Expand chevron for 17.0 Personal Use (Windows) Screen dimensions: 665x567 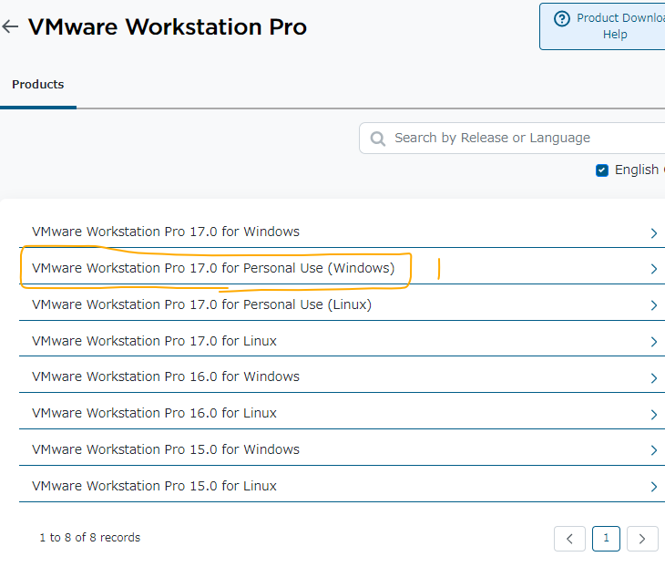click(653, 269)
